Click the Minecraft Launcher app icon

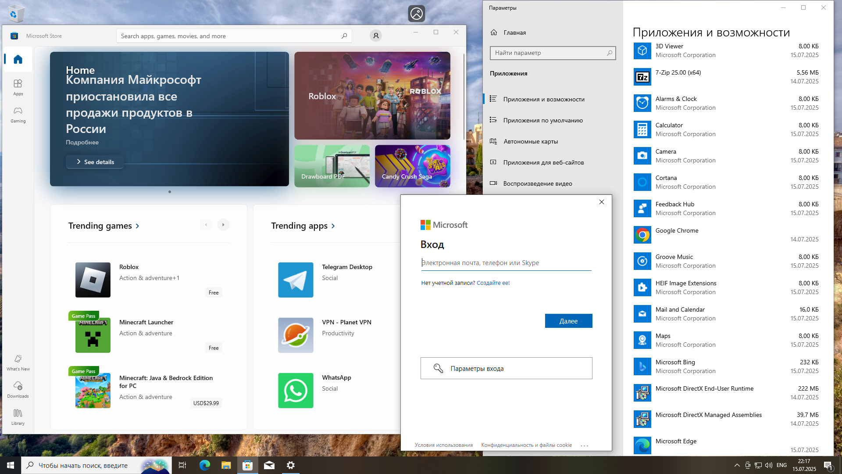tap(93, 335)
